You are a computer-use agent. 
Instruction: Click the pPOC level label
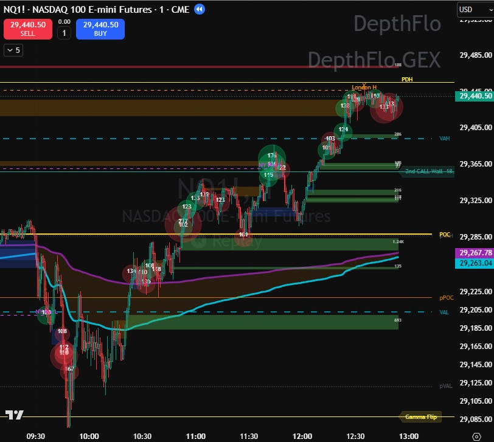tap(447, 298)
